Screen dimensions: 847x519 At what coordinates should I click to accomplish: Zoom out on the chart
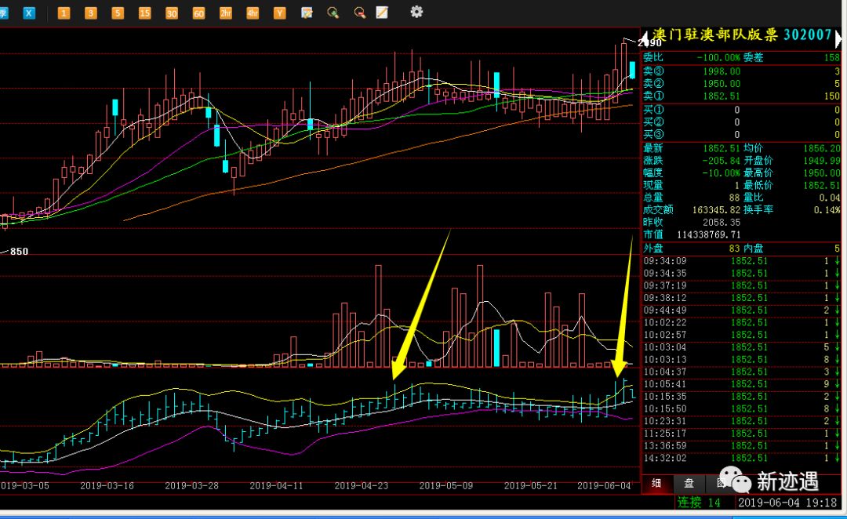(x=360, y=13)
